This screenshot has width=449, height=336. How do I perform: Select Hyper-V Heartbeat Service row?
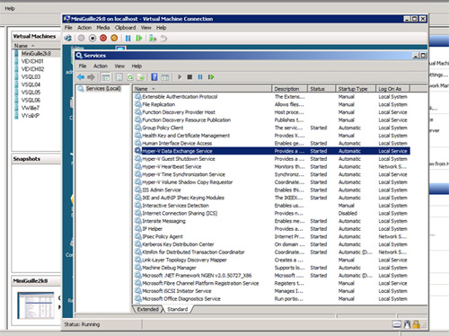(x=272, y=167)
